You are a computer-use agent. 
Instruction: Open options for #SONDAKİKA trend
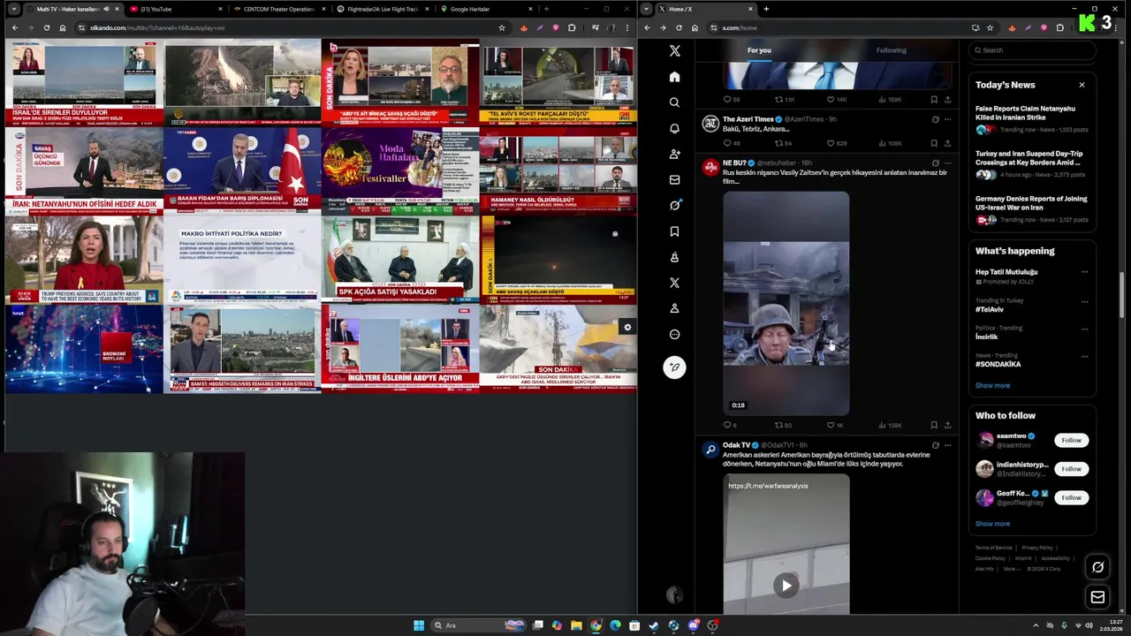1084,355
